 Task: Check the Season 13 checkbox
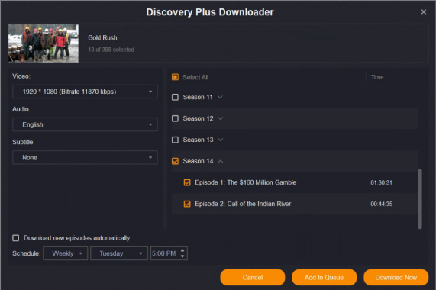(175, 140)
